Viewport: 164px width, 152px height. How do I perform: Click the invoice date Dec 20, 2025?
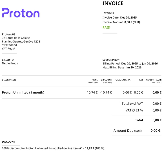pyautogui.click(x=128, y=17)
